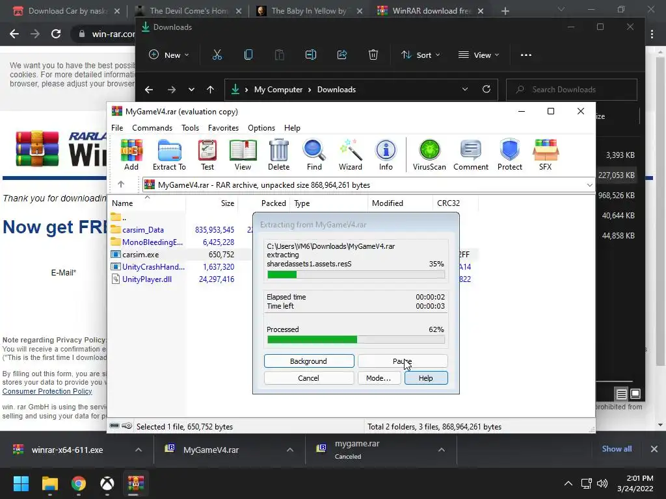This screenshot has width=666, height=499.
Task: Click Paste icon in Downloads toolbar
Action: [x=280, y=55]
